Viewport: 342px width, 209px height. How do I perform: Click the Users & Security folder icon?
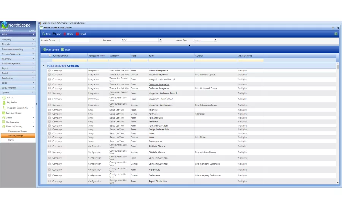click(4, 127)
